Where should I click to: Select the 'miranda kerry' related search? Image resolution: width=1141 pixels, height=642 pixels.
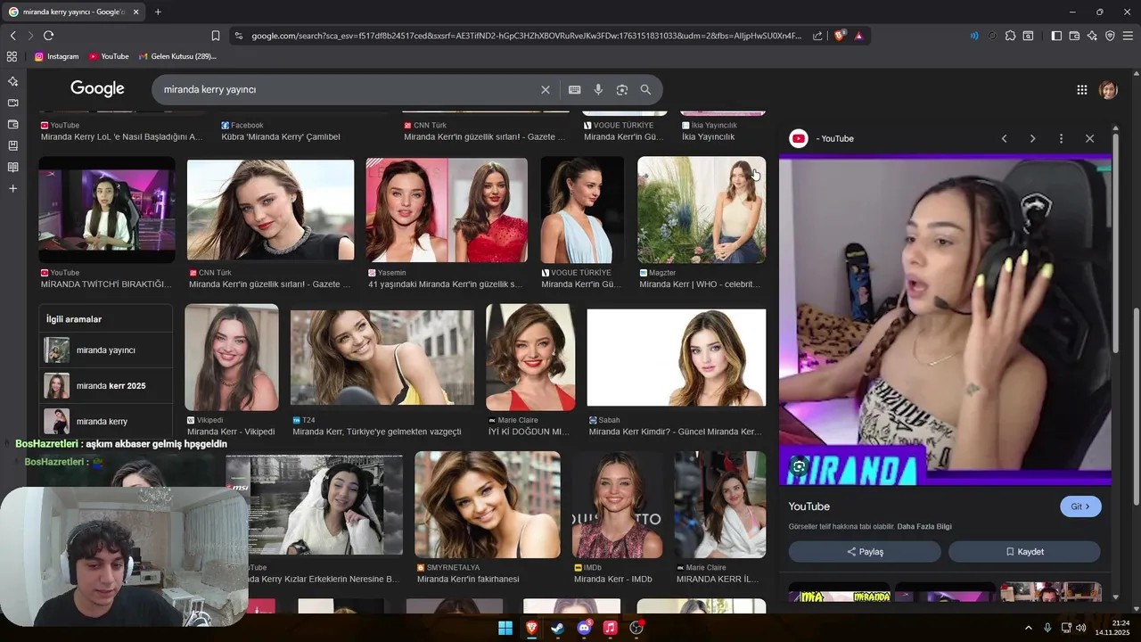(106, 421)
